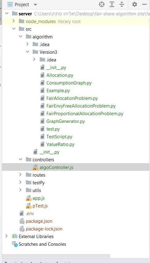Select the TestScript.py file

[59, 137]
